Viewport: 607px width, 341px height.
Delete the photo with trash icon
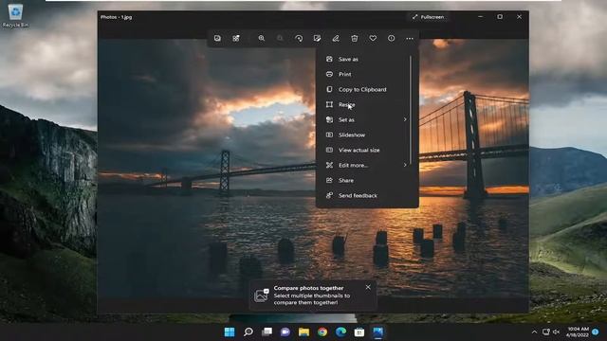coord(354,38)
